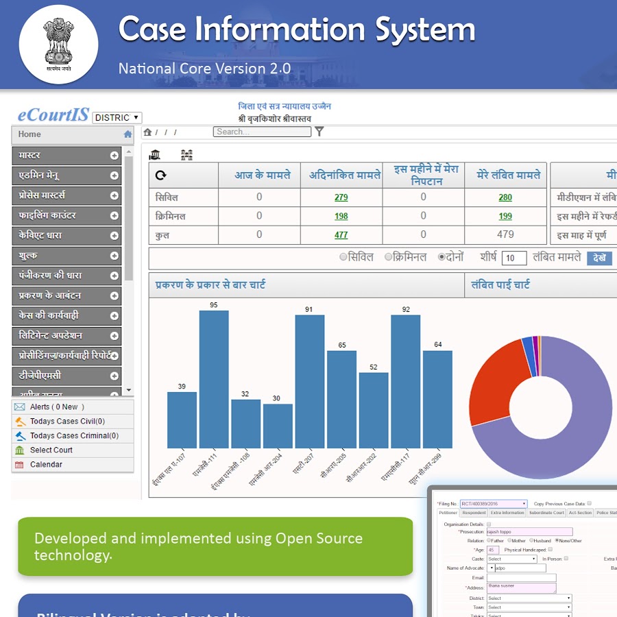617x617 pixels.
Task: Click Alerts (0 New) link
Action: click(57, 407)
